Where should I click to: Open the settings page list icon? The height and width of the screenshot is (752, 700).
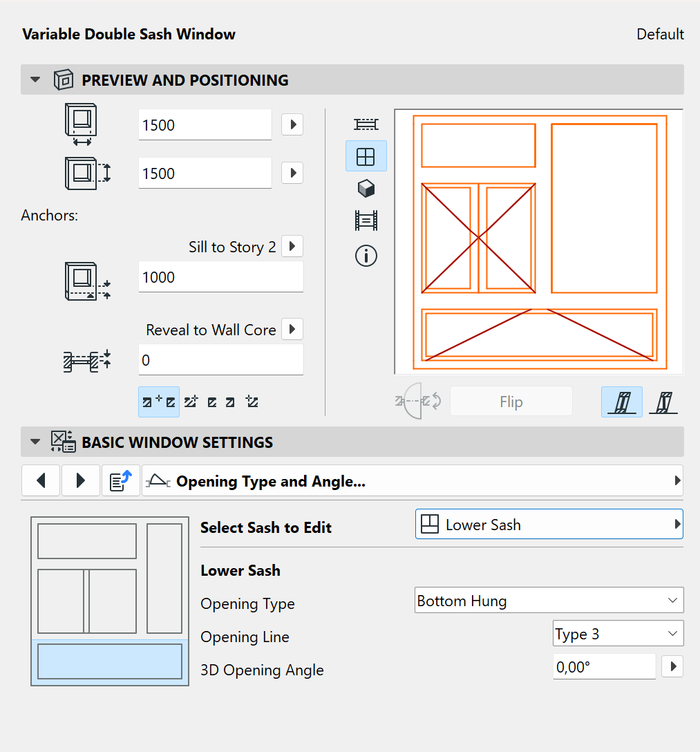120,480
